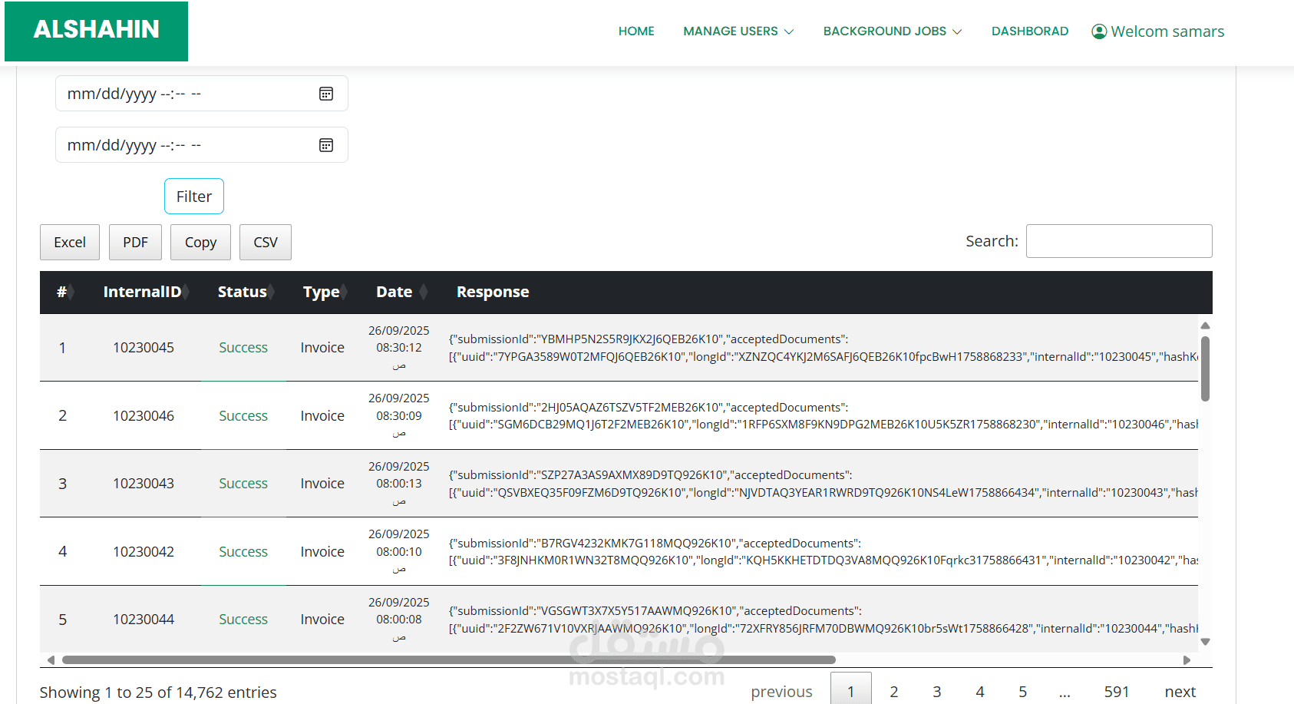Export table as PDF

135,243
